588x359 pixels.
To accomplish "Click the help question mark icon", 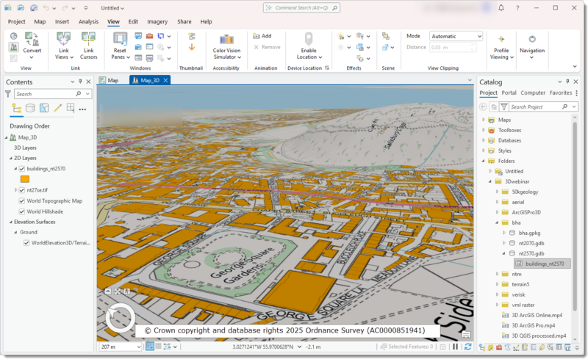I will (517, 8).
